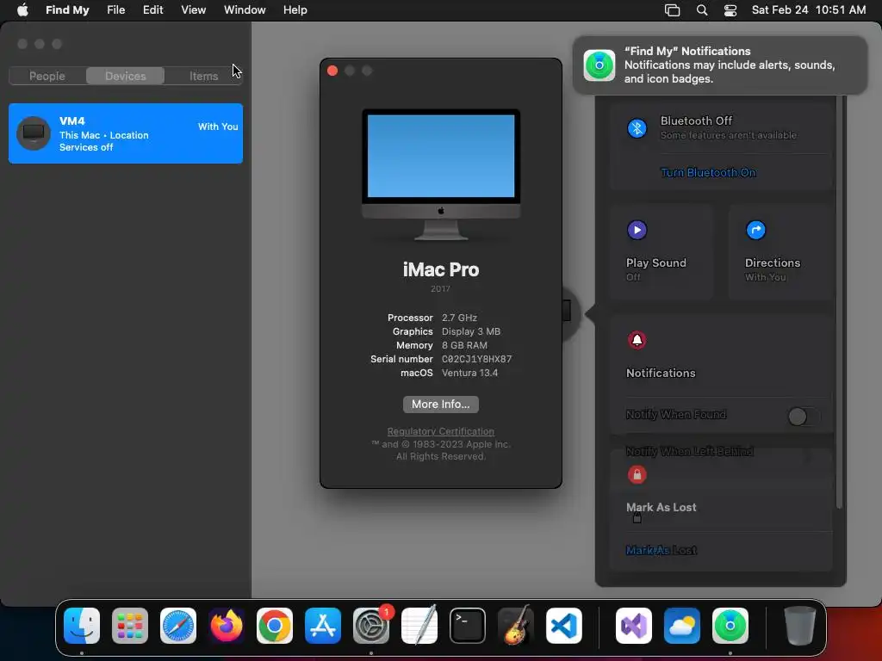Switch to the People tab

[47, 76]
